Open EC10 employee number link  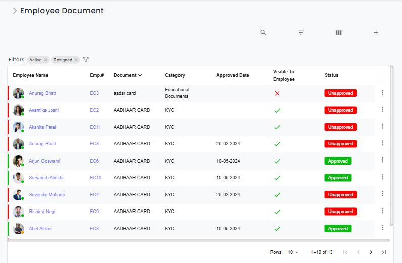click(x=95, y=178)
